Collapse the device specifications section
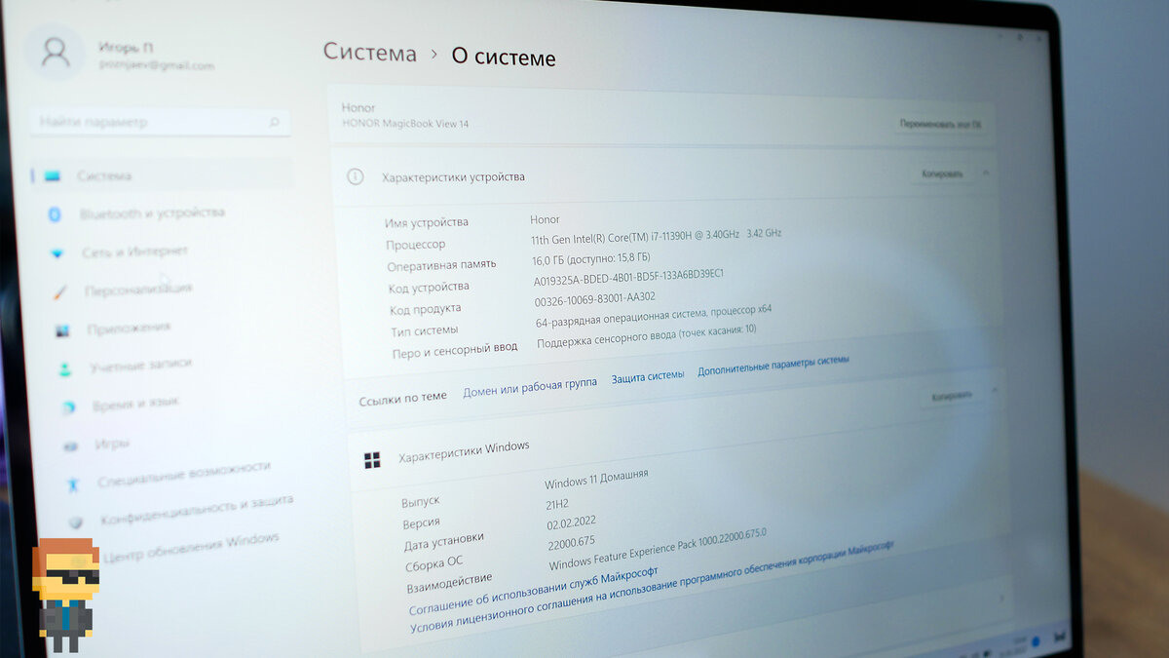The width and height of the screenshot is (1169, 658). pos(986,173)
